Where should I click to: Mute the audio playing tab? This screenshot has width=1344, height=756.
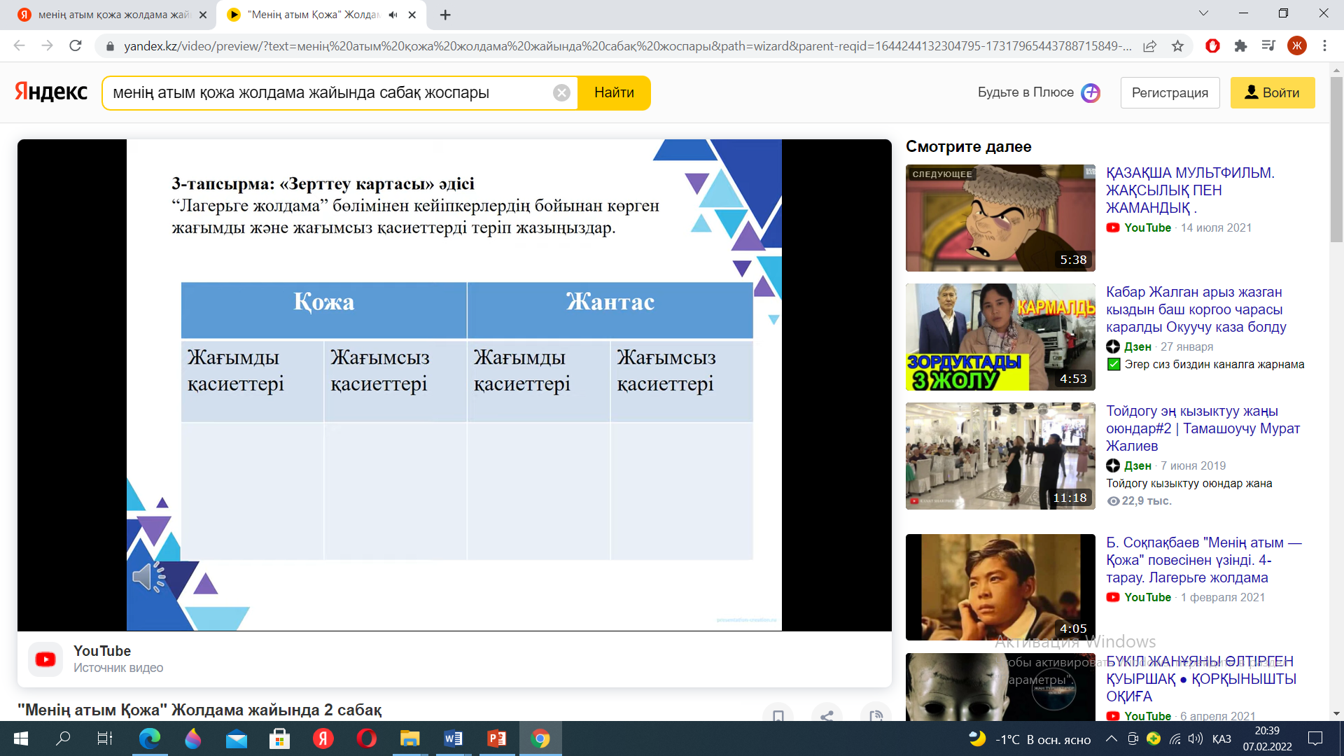[x=393, y=15]
